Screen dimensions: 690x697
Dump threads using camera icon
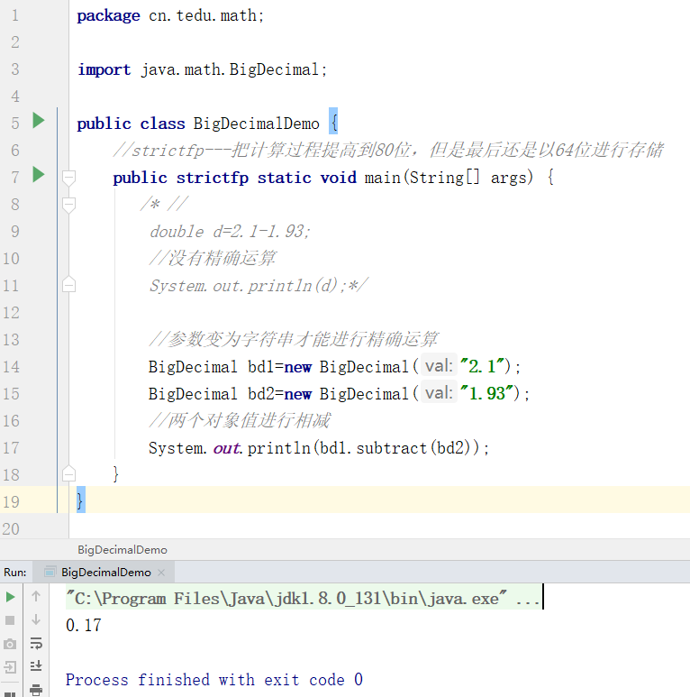click(x=10, y=644)
